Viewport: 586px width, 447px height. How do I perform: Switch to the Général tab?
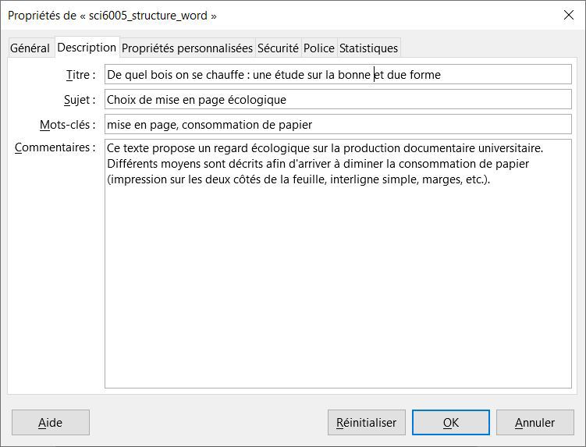coord(30,48)
